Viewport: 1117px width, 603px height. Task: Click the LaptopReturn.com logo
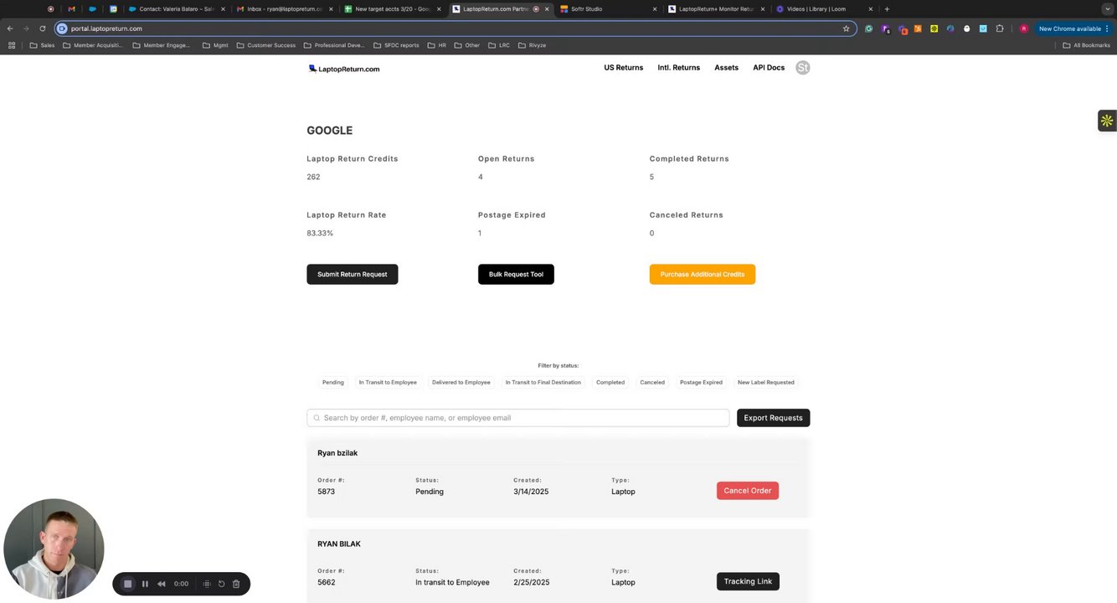(344, 69)
